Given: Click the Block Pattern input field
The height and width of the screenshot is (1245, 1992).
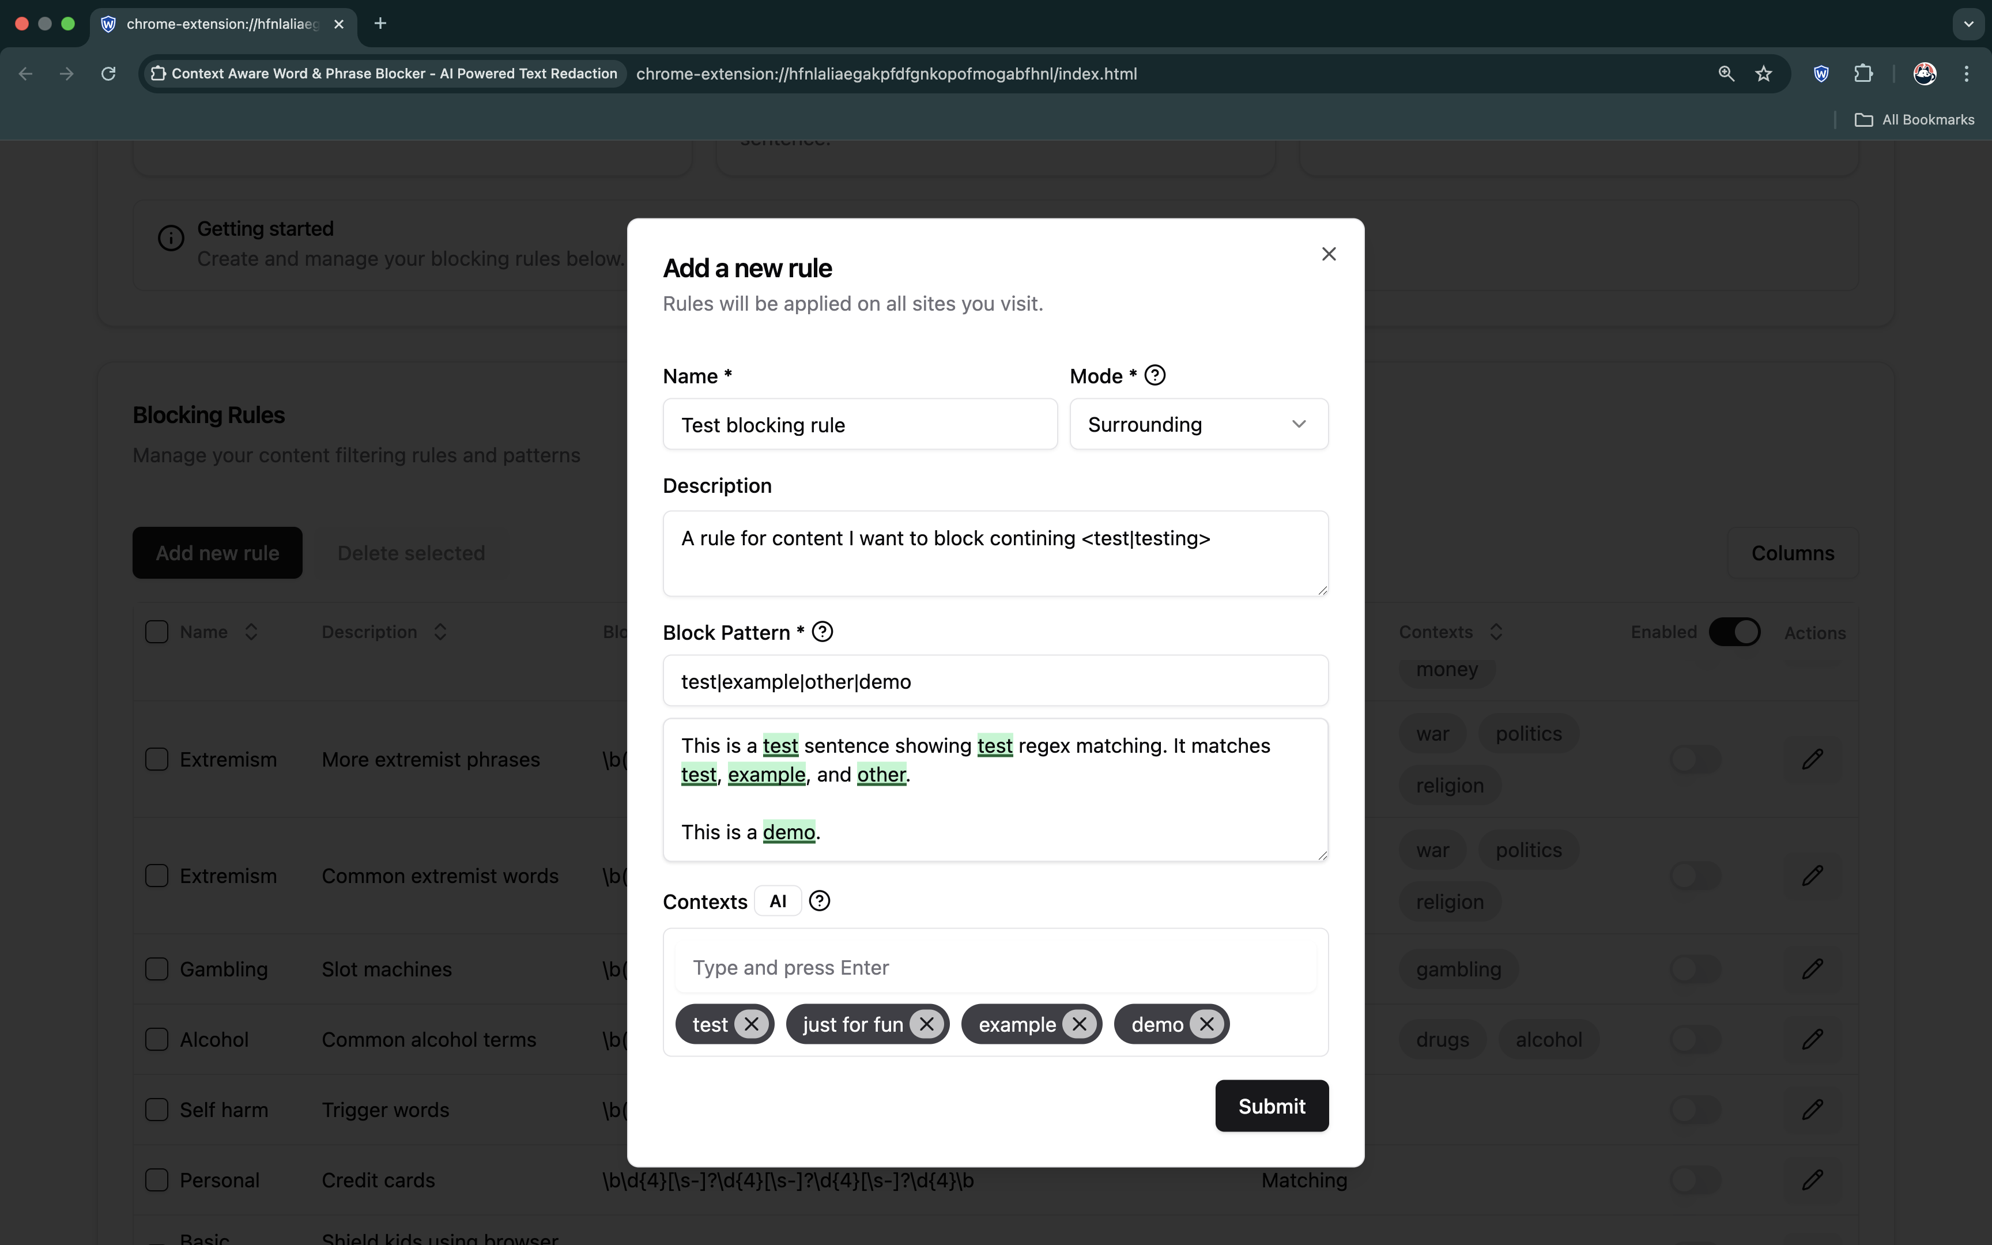Looking at the screenshot, I should [x=994, y=681].
